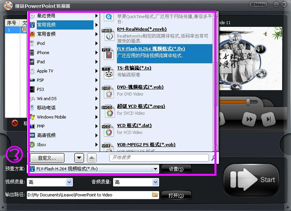The height and width of the screenshot is (211, 291).
Task: Select the PSP category
Action: pos(40,80)
